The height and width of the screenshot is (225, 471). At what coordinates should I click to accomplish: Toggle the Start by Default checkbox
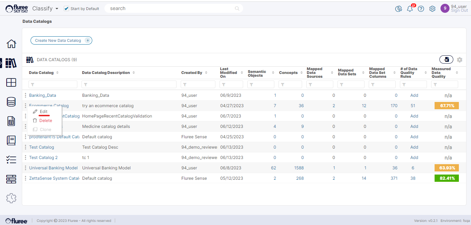click(x=67, y=9)
